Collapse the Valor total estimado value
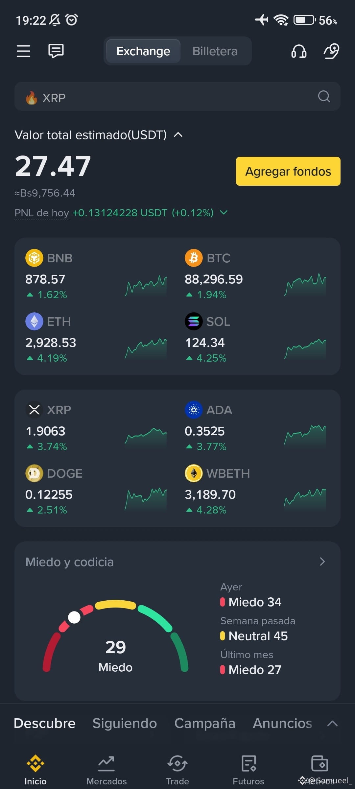 [x=178, y=135]
